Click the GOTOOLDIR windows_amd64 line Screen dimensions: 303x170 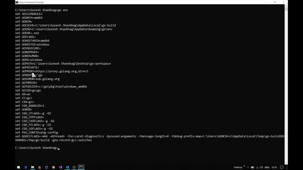coord(51,86)
